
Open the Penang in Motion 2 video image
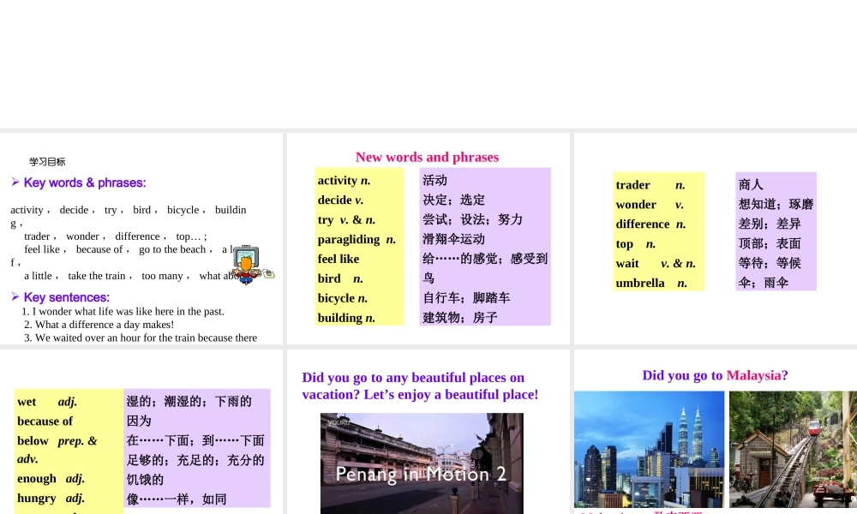point(422,463)
